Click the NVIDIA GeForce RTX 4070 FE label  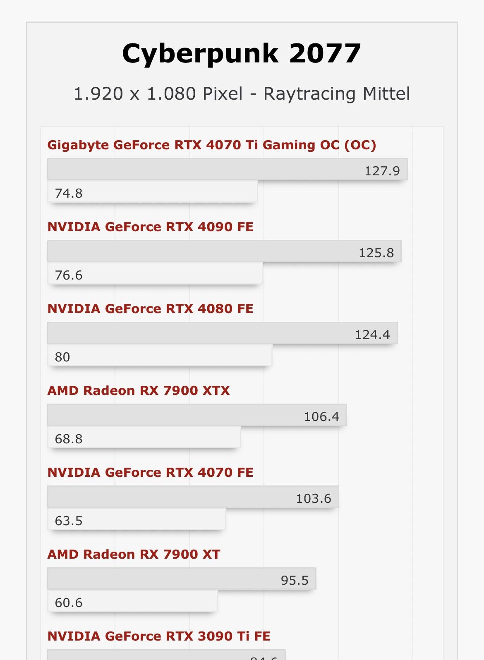coord(150,473)
